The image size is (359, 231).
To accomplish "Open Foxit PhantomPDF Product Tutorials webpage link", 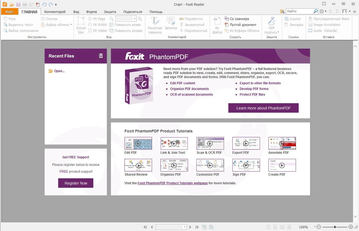I will click(x=173, y=183).
